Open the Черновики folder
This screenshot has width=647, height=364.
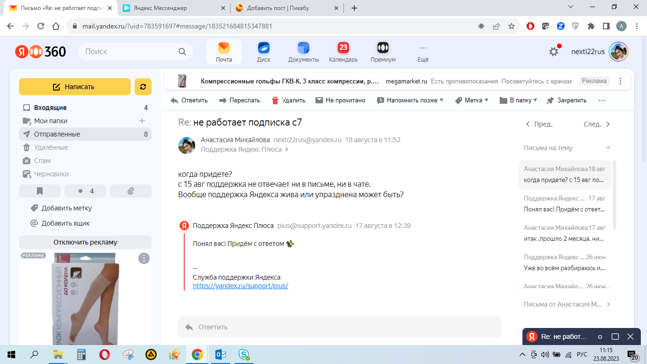click(85, 174)
